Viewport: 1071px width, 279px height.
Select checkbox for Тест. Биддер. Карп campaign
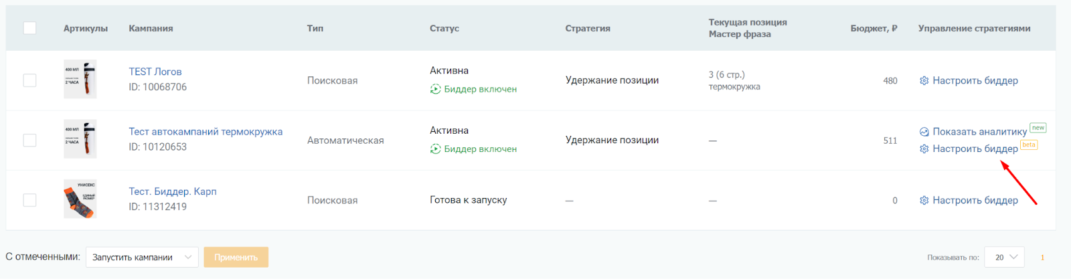click(x=29, y=200)
